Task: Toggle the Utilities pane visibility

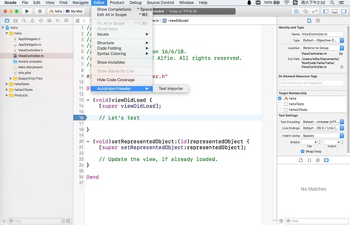Action: click(344, 11)
